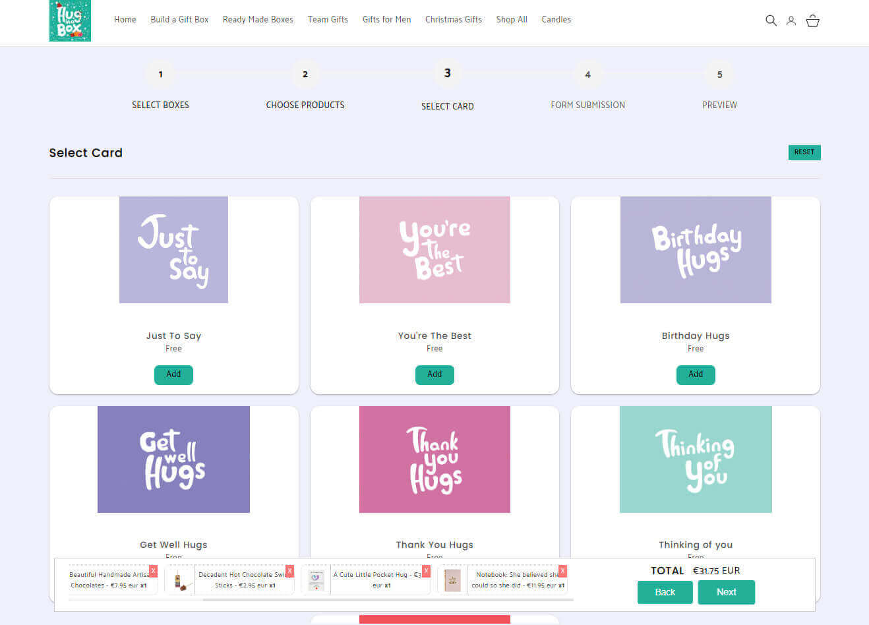Click the RESET button
The image size is (869, 625).
click(x=804, y=152)
